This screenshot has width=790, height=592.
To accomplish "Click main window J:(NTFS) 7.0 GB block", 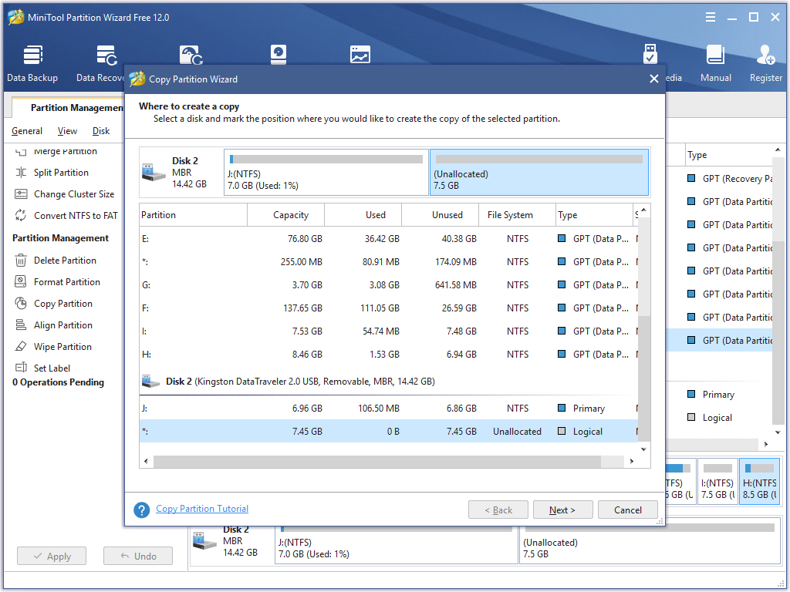I will click(x=396, y=545).
